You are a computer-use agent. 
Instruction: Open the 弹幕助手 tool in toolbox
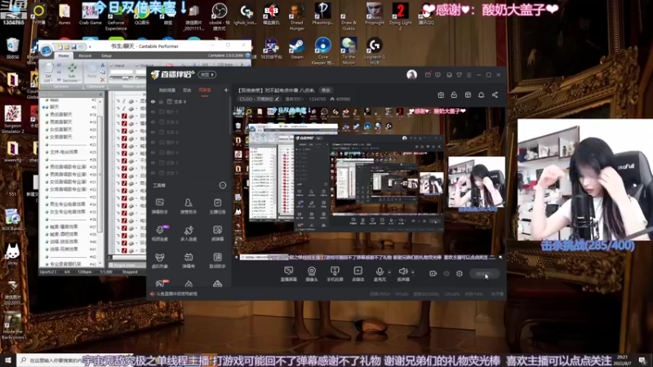click(x=159, y=206)
